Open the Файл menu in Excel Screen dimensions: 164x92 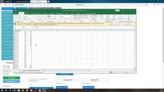[x=16, y=13]
